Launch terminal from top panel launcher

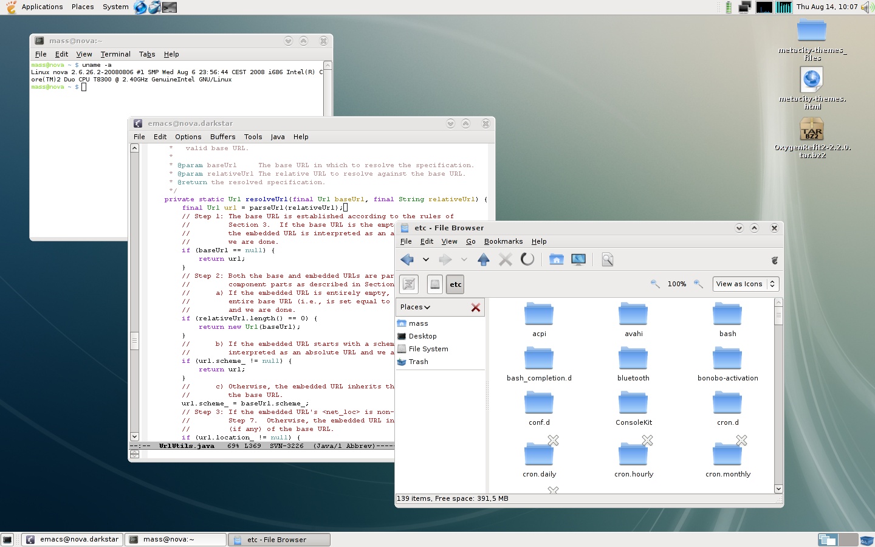coord(170,7)
